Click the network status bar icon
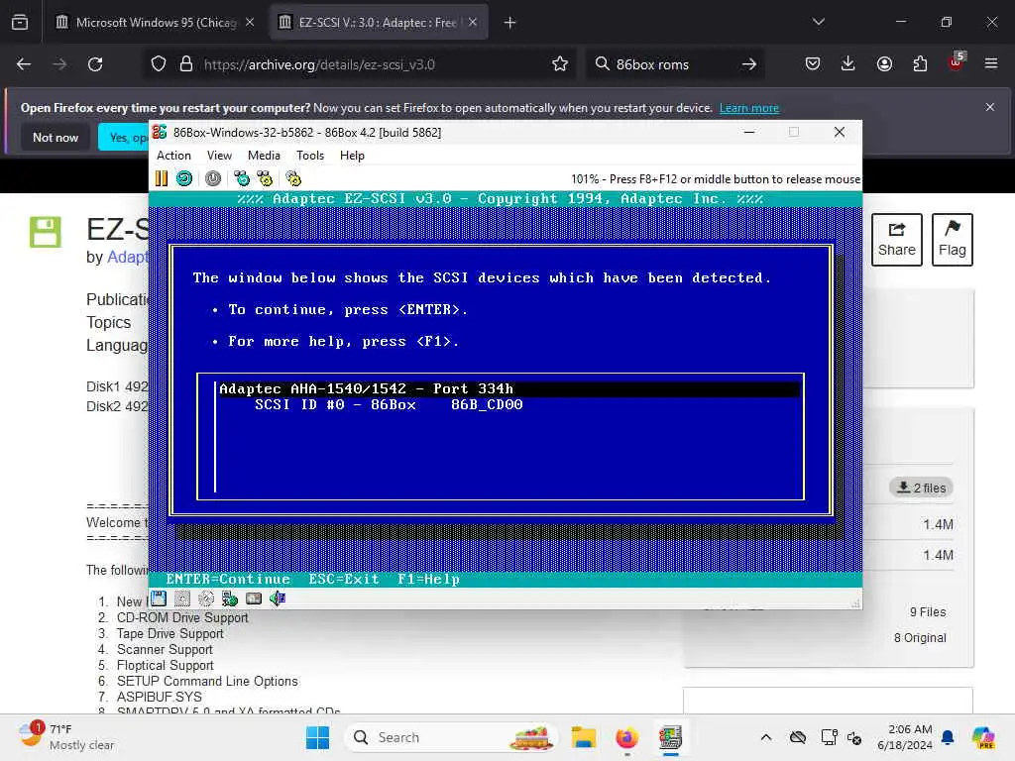 coord(230,598)
